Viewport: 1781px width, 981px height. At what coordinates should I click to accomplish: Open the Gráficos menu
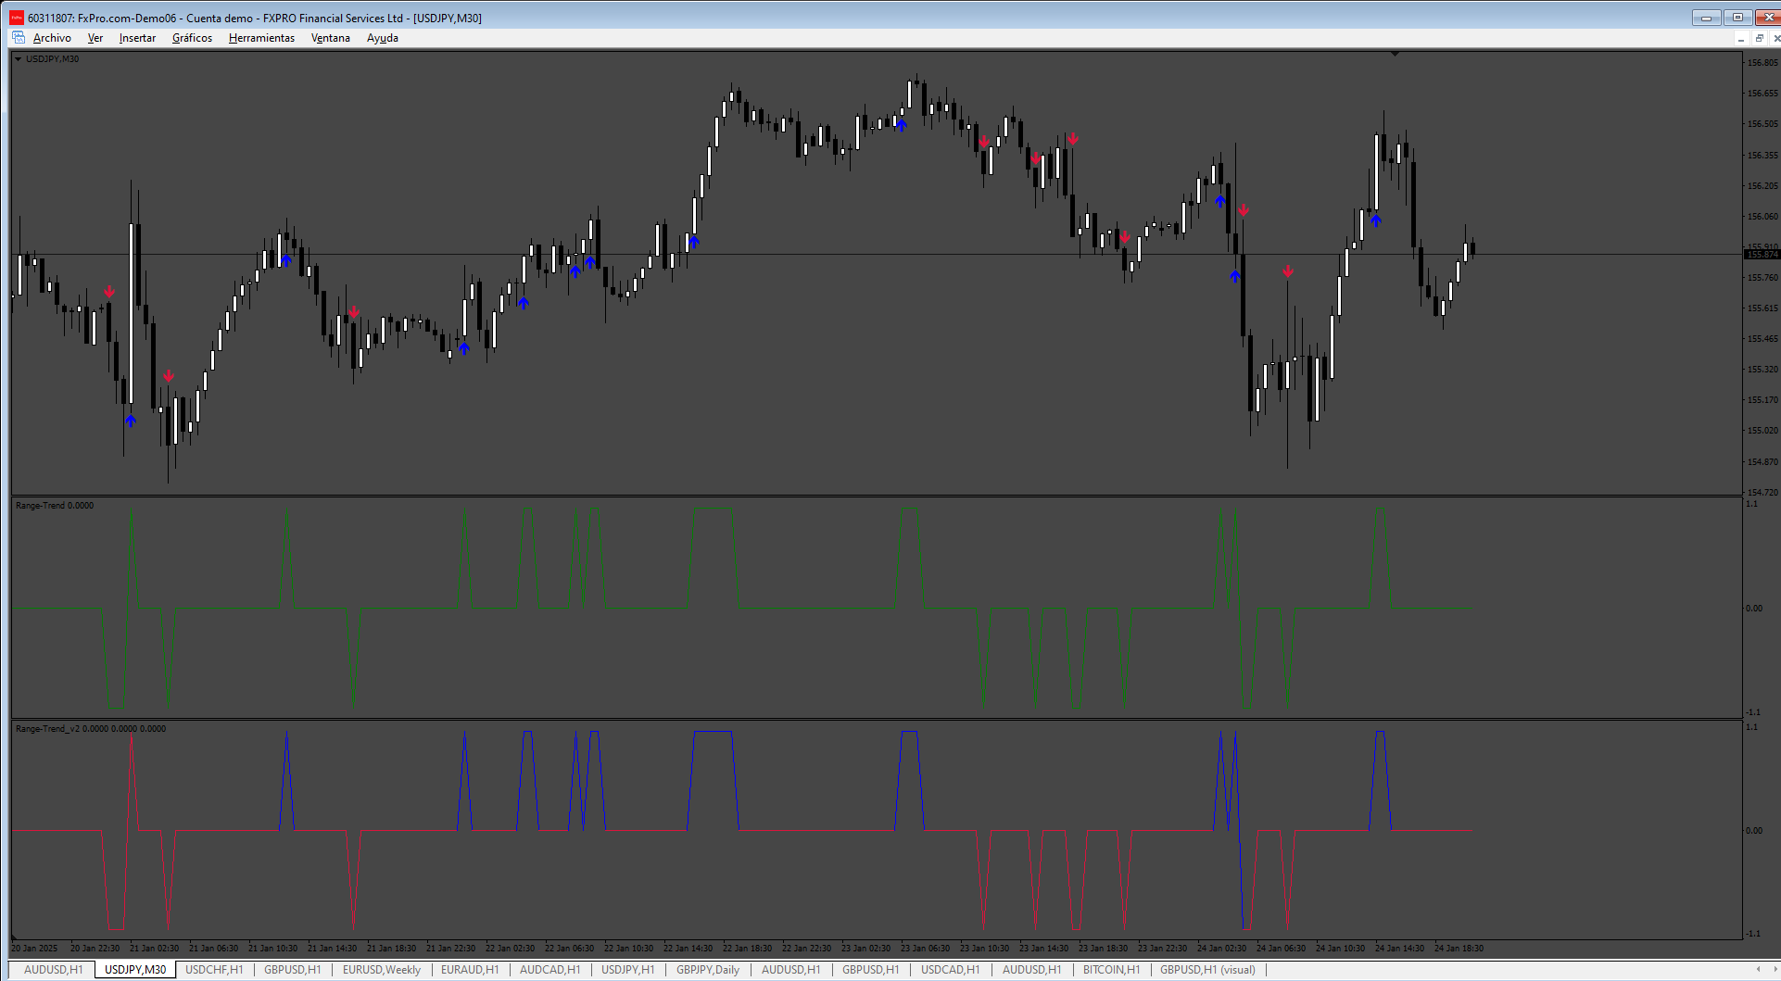(x=192, y=38)
